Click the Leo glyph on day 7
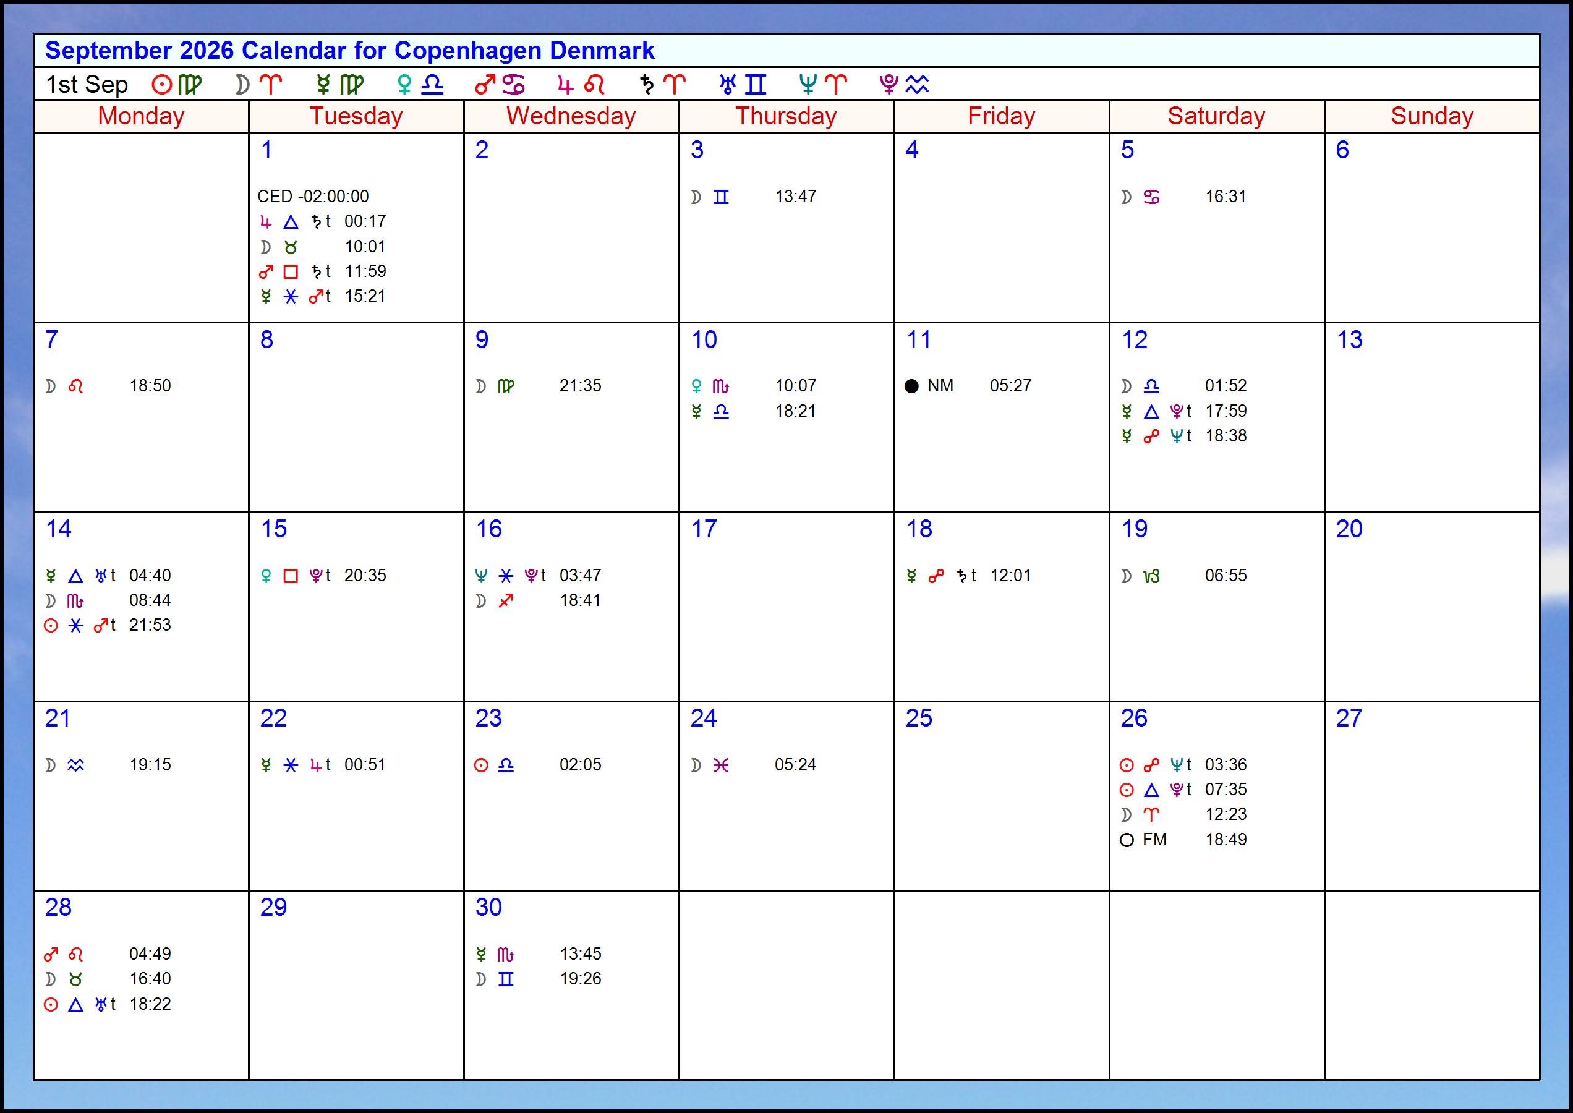 coord(75,386)
